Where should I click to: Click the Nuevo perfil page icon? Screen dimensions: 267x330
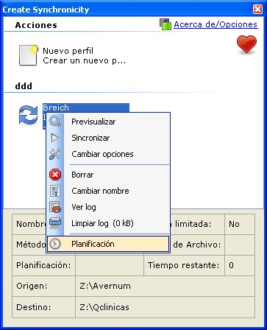[28, 55]
